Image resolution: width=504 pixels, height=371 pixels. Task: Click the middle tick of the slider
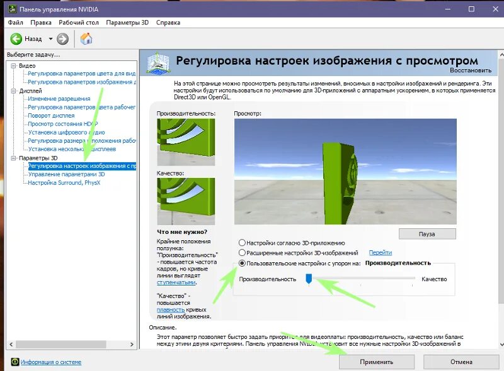click(x=360, y=284)
